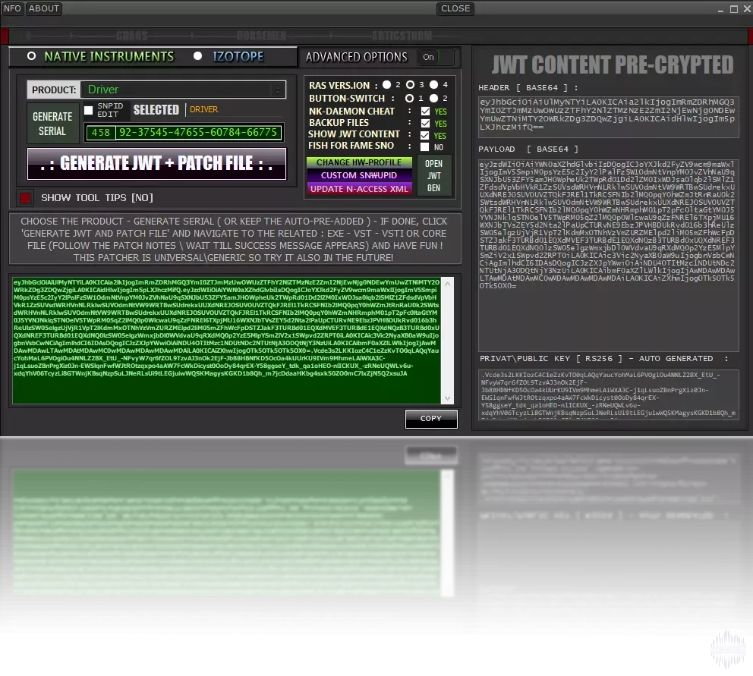Click the Private/Public Key RS256 field
Image resolution: width=753 pixels, height=676 pixels.
[x=608, y=395]
